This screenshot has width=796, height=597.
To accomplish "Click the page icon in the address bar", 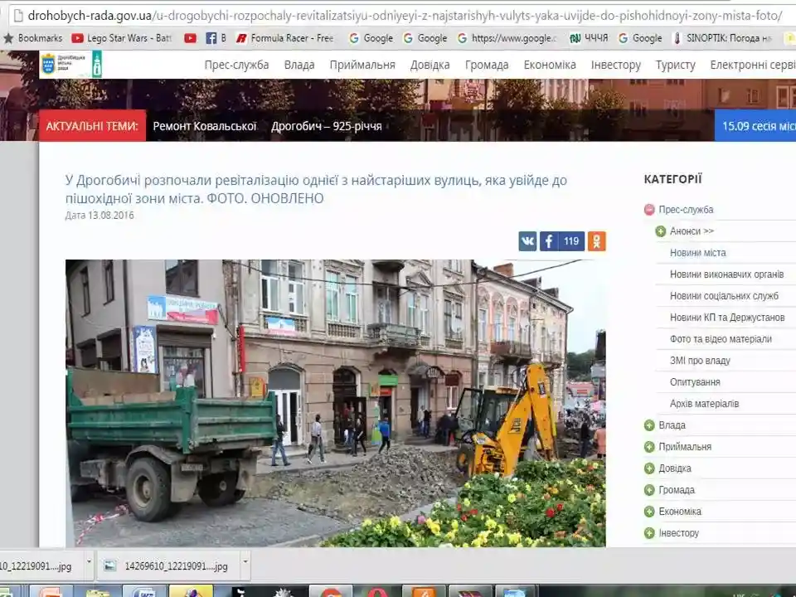I will click(x=18, y=16).
